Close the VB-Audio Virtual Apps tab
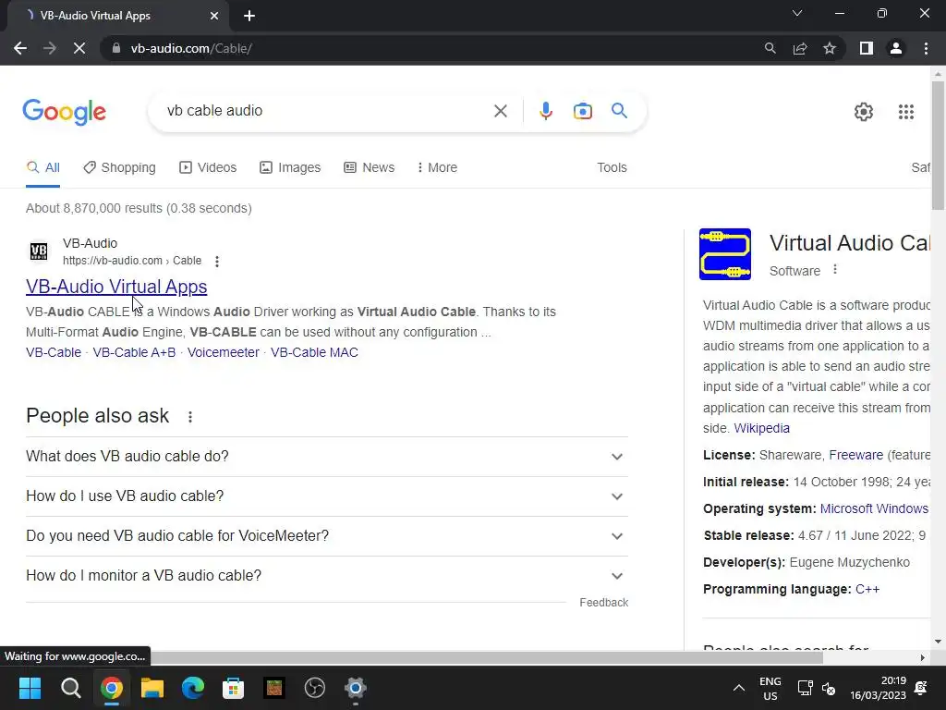 tap(214, 16)
